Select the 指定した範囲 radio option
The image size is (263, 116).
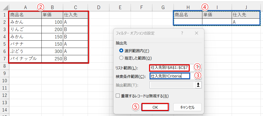click(121, 58)
